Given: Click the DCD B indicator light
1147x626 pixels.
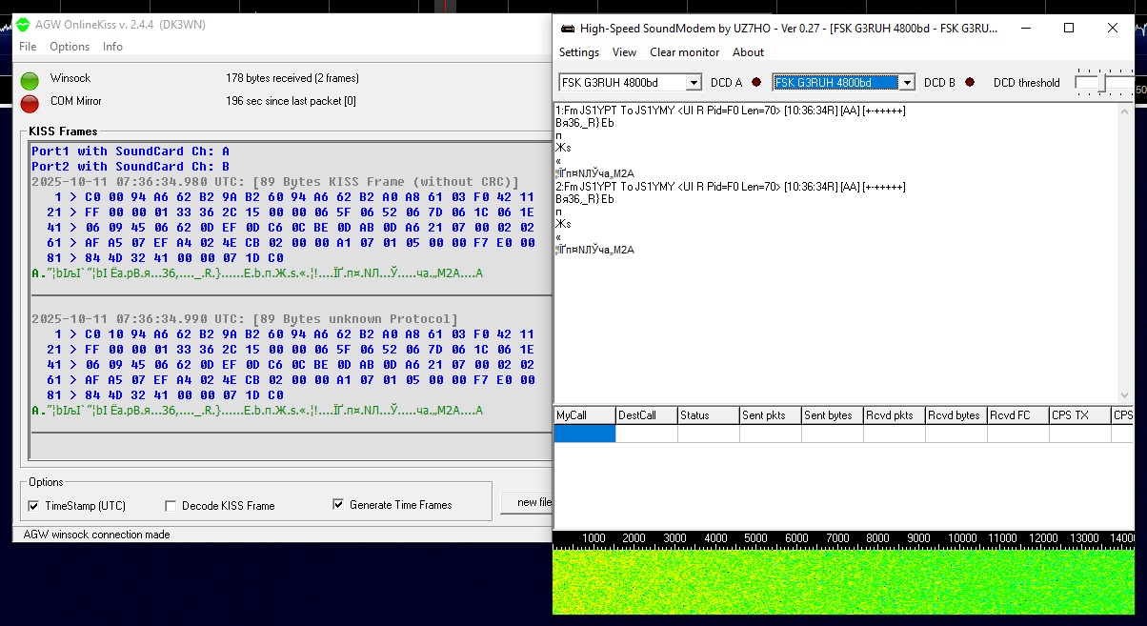Looking at the screenshot, I should [x=970, y=83].
